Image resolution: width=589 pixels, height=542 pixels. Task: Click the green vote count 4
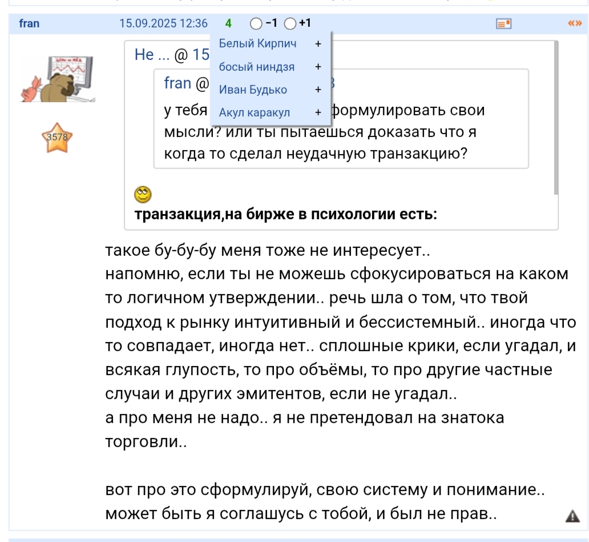click(x=228, y=23)
